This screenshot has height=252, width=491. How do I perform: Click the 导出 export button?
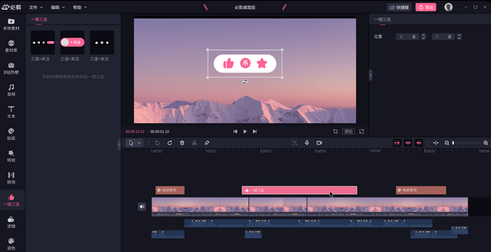point(426,7)
